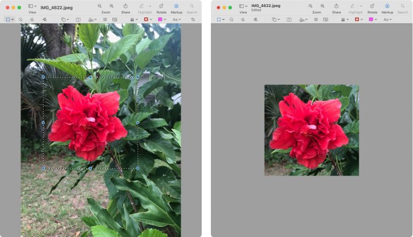Select the rectangular selection tool in the uncropped photo window
Viewport: 413px width, 237px height.
click(8, 19)
